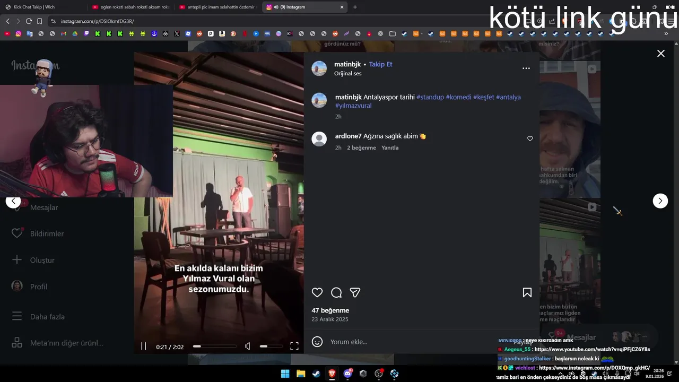Open the stand-up reel thumbnail behind overlay
Image resolution: width=679 pixels, height=382 pixels.
[x=570, y=261]
